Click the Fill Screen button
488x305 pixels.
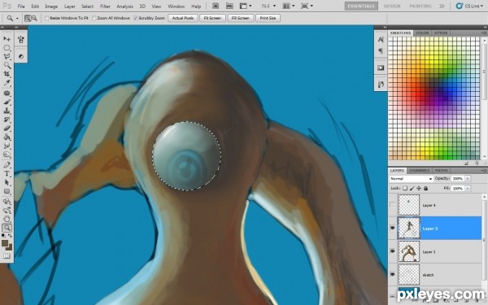point(241,18)
